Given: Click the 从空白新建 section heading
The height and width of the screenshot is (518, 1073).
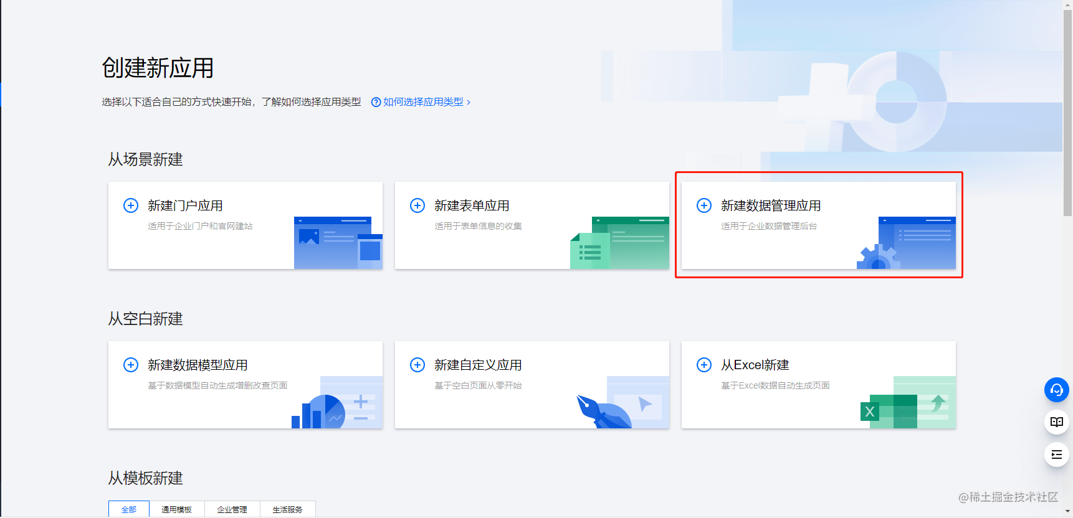Looking at the screenshot, I should tap(145, 319).
